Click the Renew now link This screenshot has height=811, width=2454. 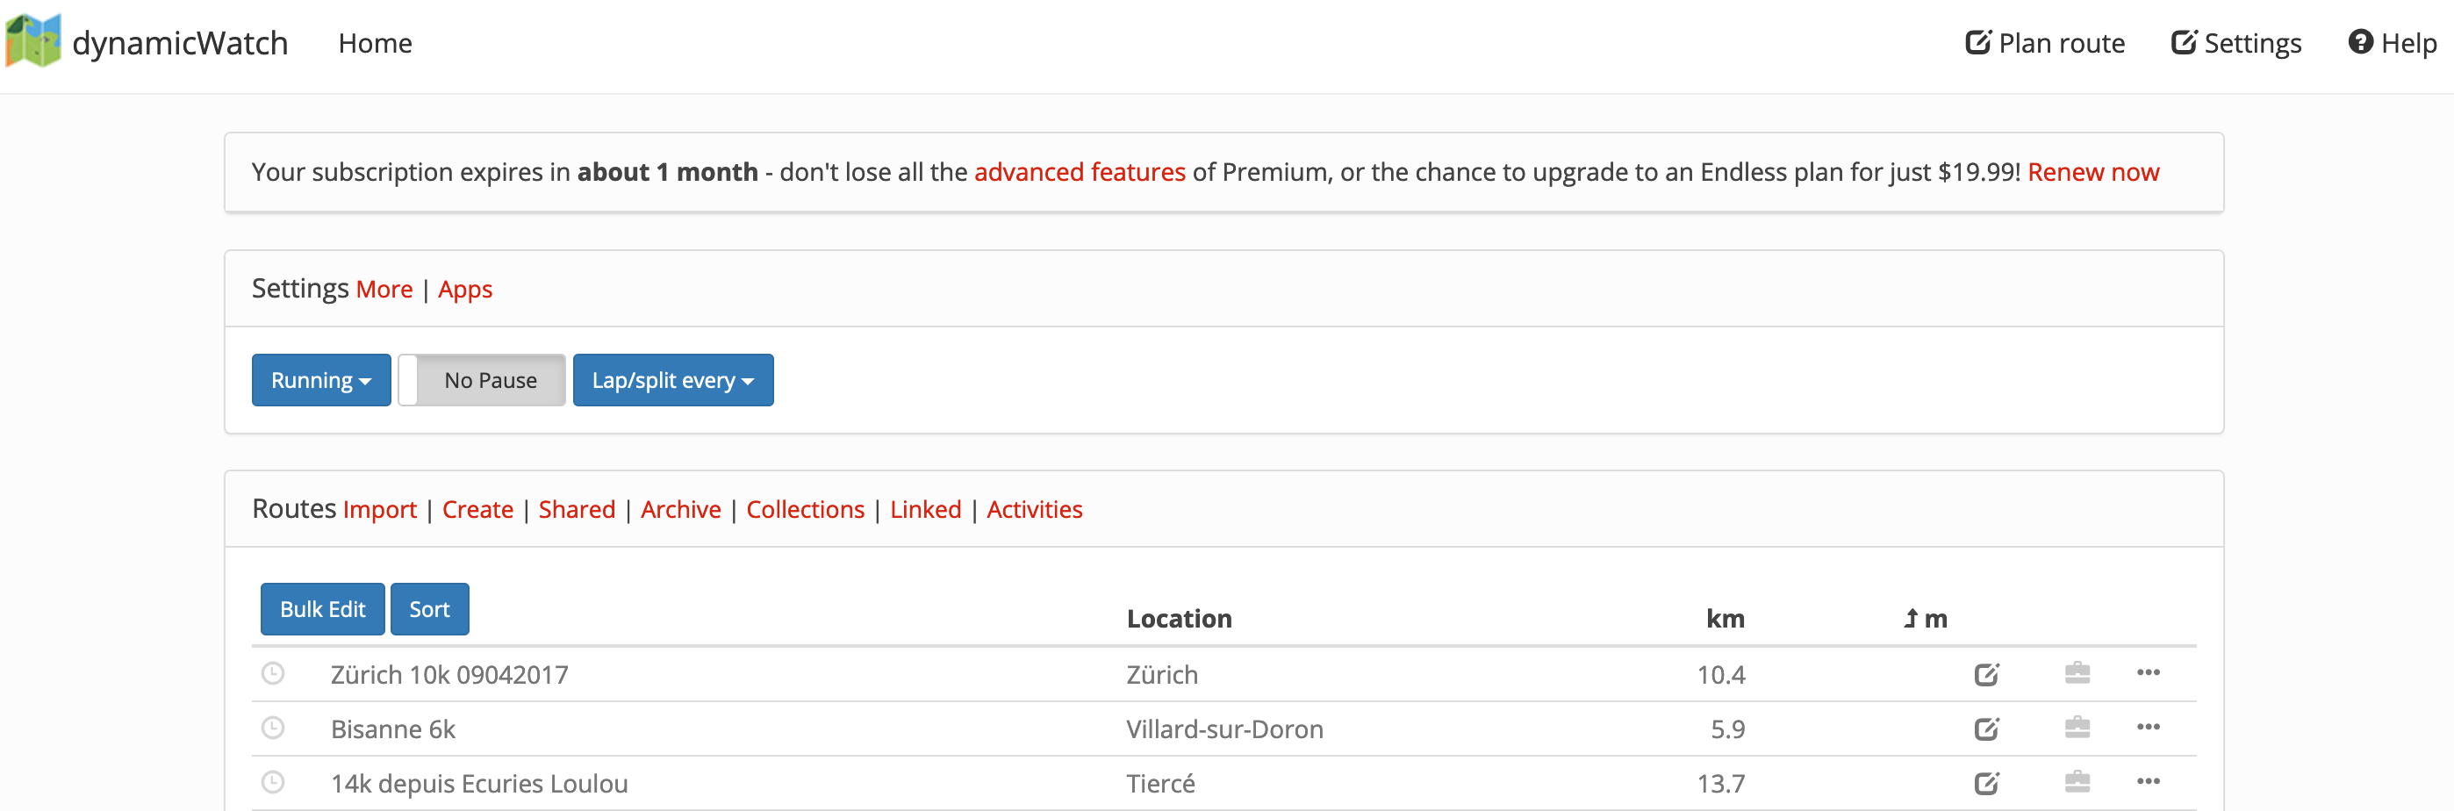pyautogui.click(x=2093, y=171)
